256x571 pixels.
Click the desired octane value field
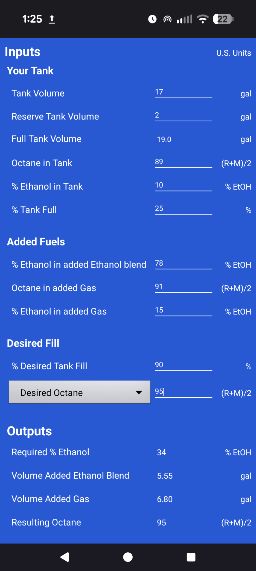click(183, 392)
